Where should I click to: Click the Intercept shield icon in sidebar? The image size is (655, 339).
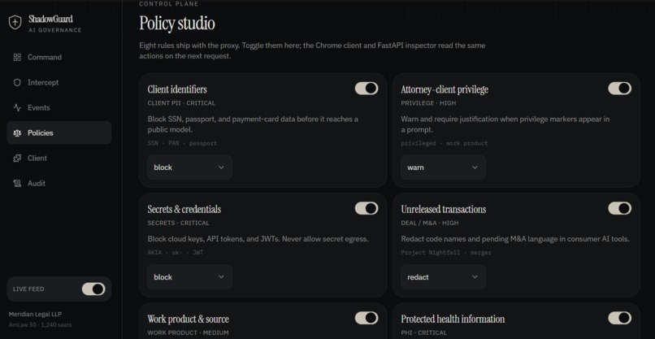coord(17,82)
